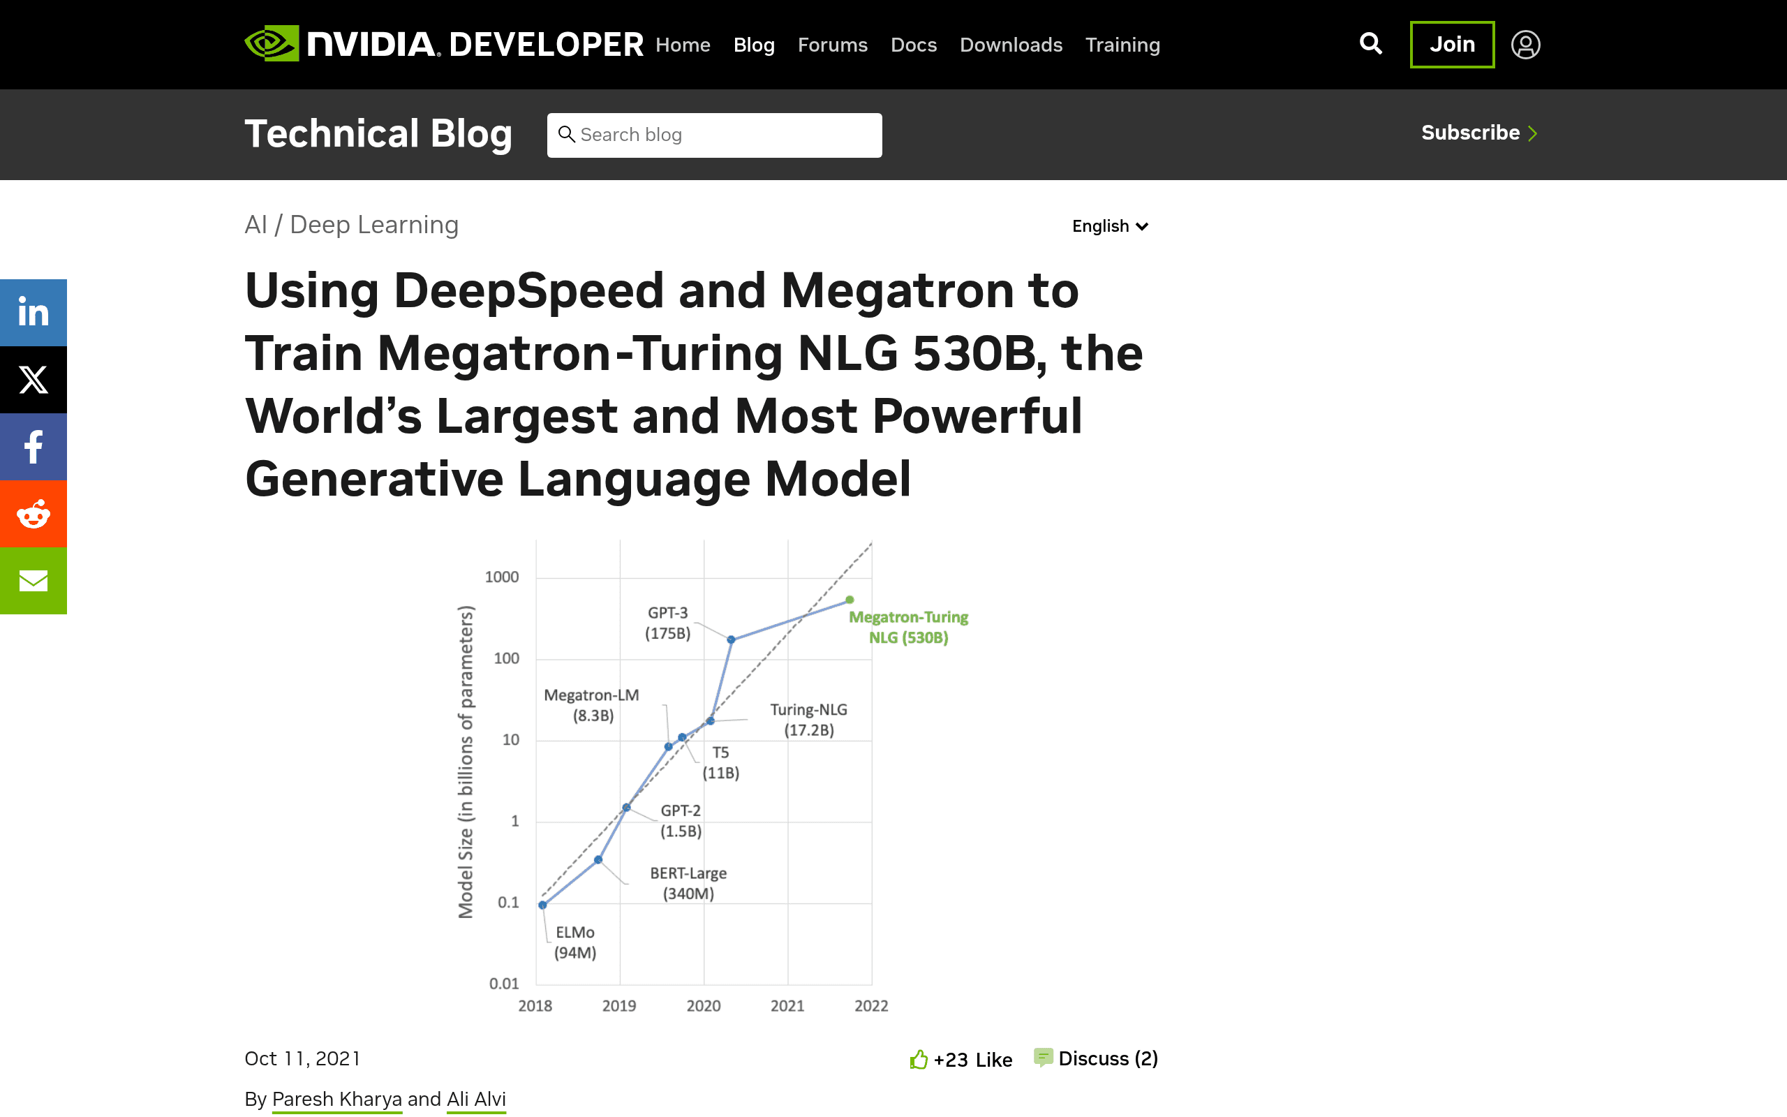
Task: Click the Join button
Action: tap(1452, 44)
